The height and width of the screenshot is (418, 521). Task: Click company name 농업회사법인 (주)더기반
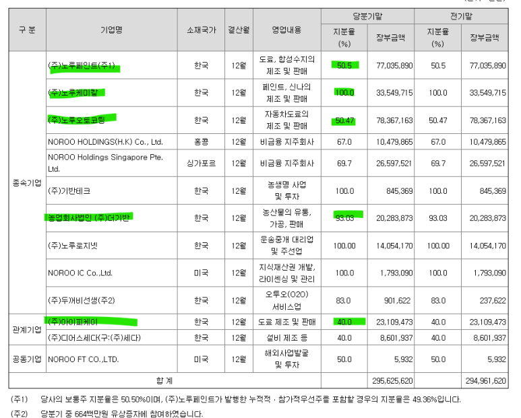coord(88,218)
